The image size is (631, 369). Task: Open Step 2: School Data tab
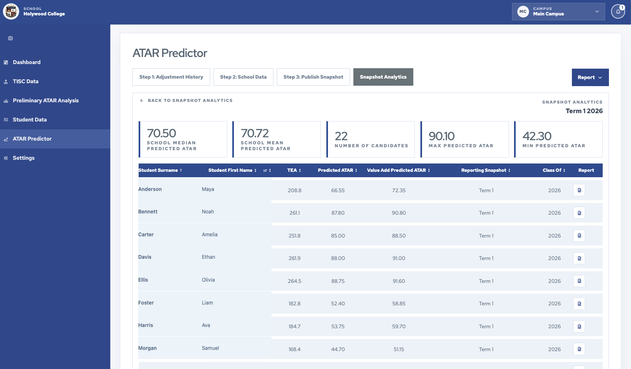coord(243,77)
